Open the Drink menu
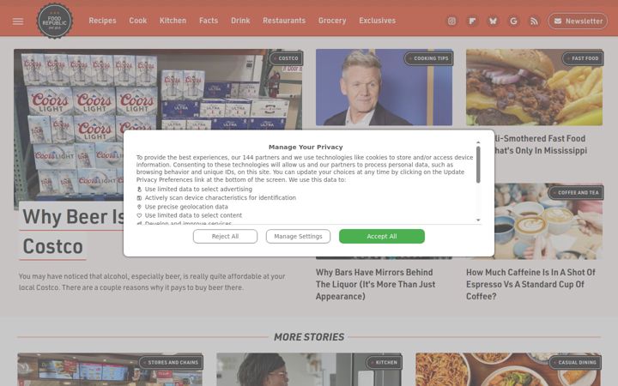 click(240, 21)
